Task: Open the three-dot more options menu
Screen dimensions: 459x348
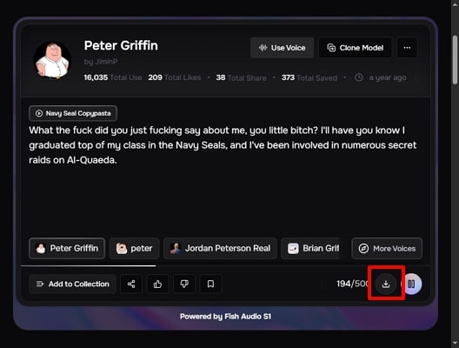Action: click(x=407, y=48)
